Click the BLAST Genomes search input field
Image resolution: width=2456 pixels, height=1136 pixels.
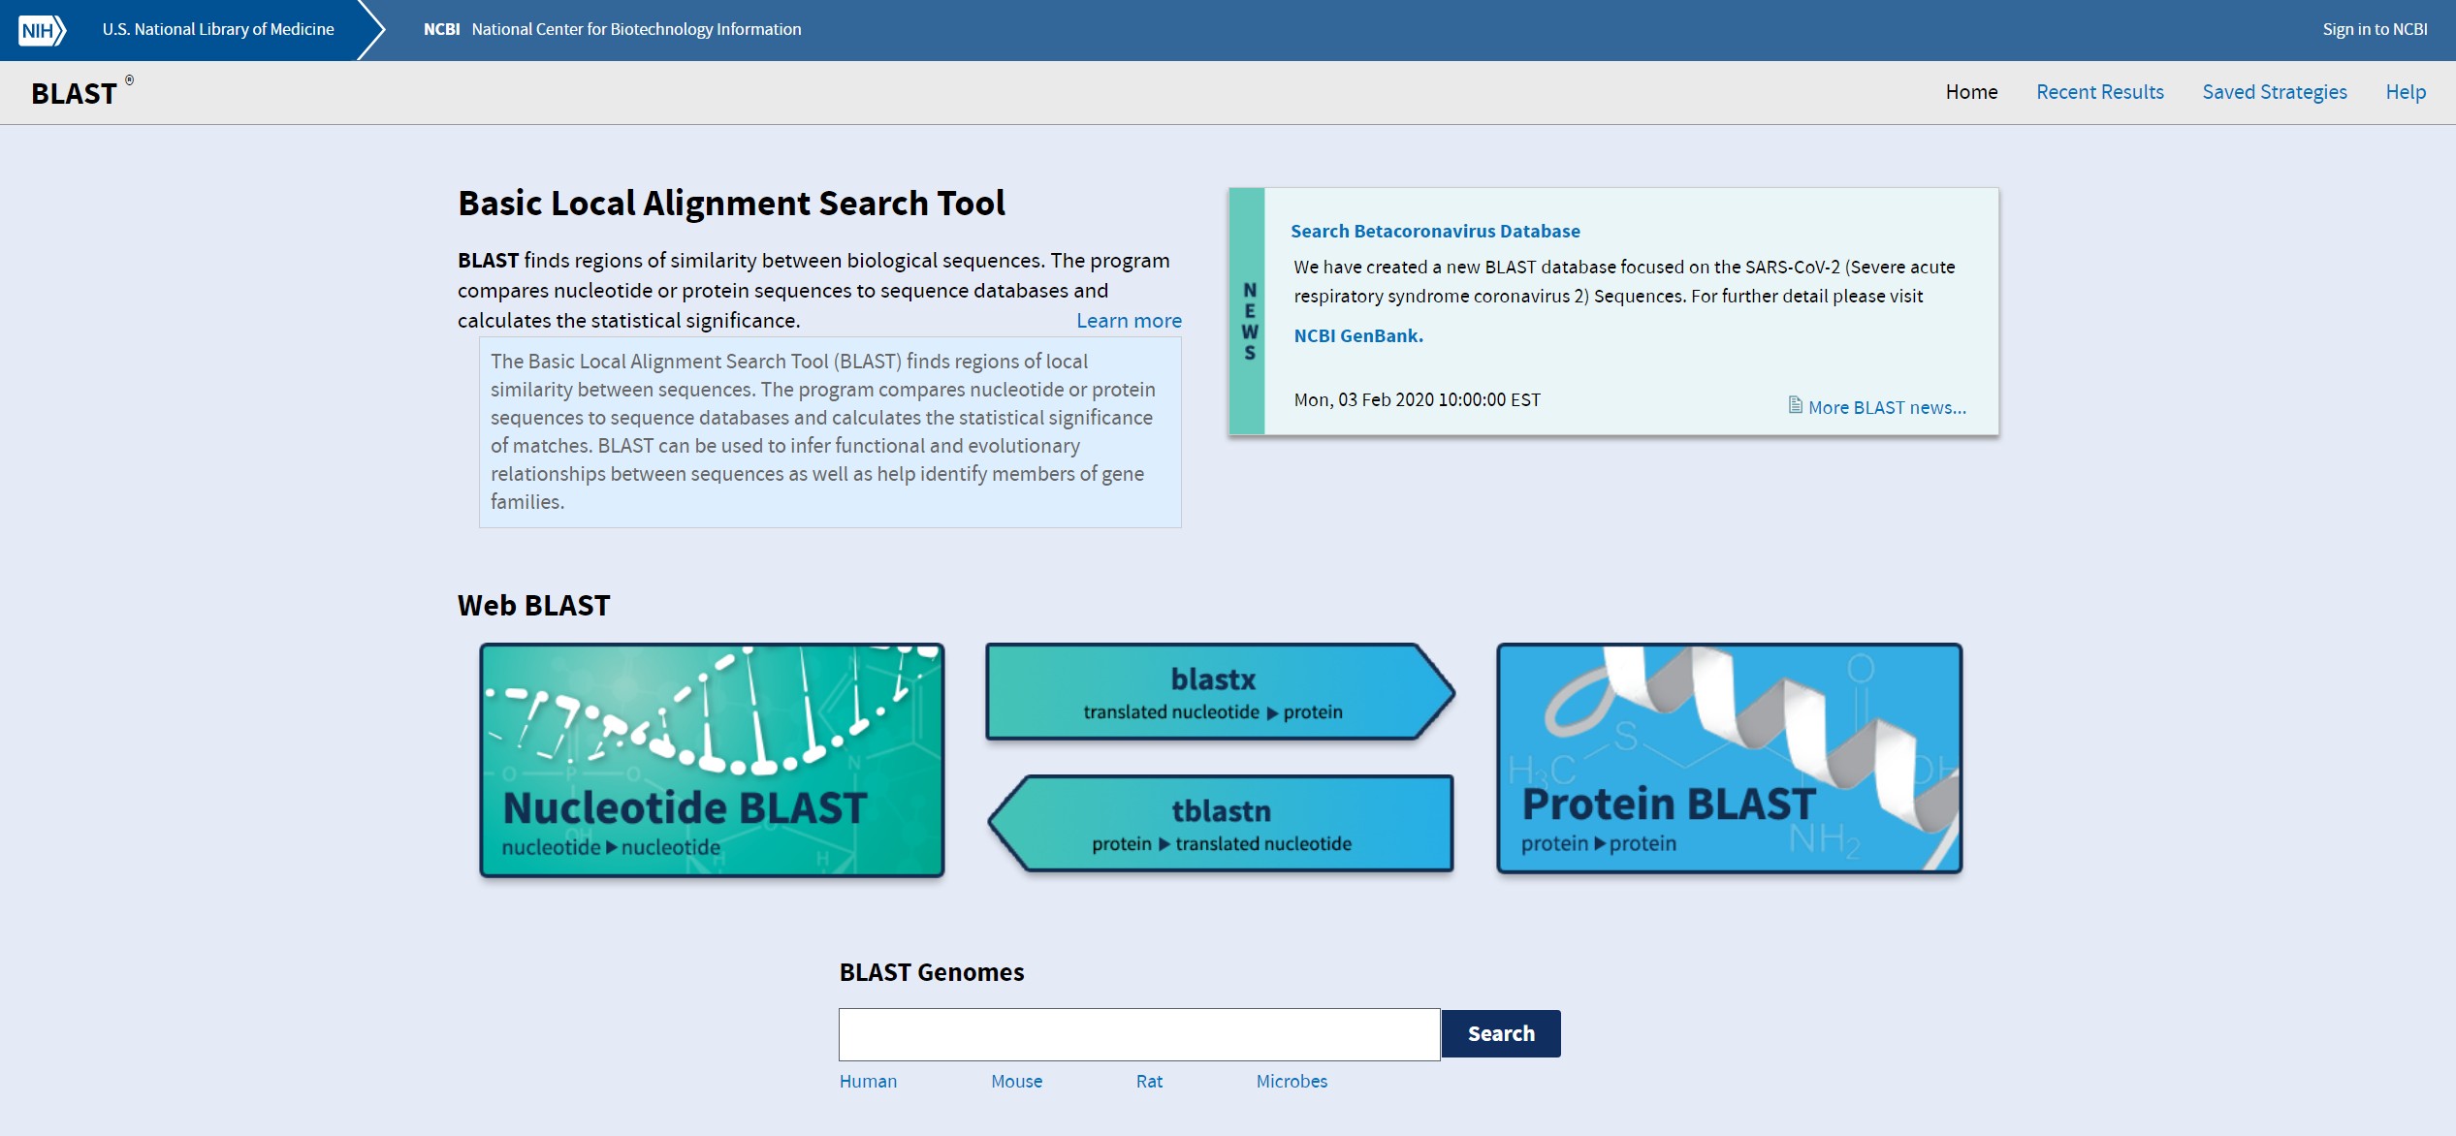(1139, 1033)
